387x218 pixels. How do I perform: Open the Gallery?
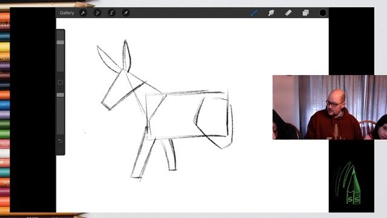click(x=67, y=13)
